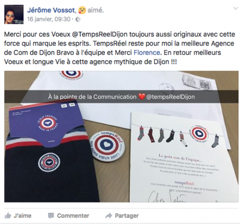Image resolution: width=240 pixels, height=224 pixels.
Task: Click the red heart emoji in caption
Action: pos(141,97)
